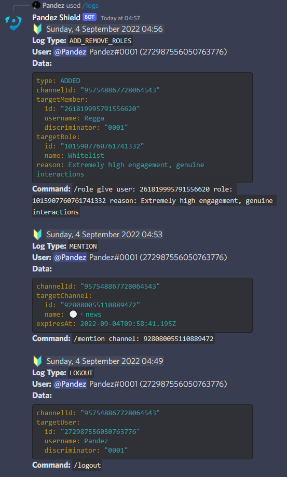This screenshot has width=287, height=477.
Task: Click the /logout command code text
Action: pos(87,465)
